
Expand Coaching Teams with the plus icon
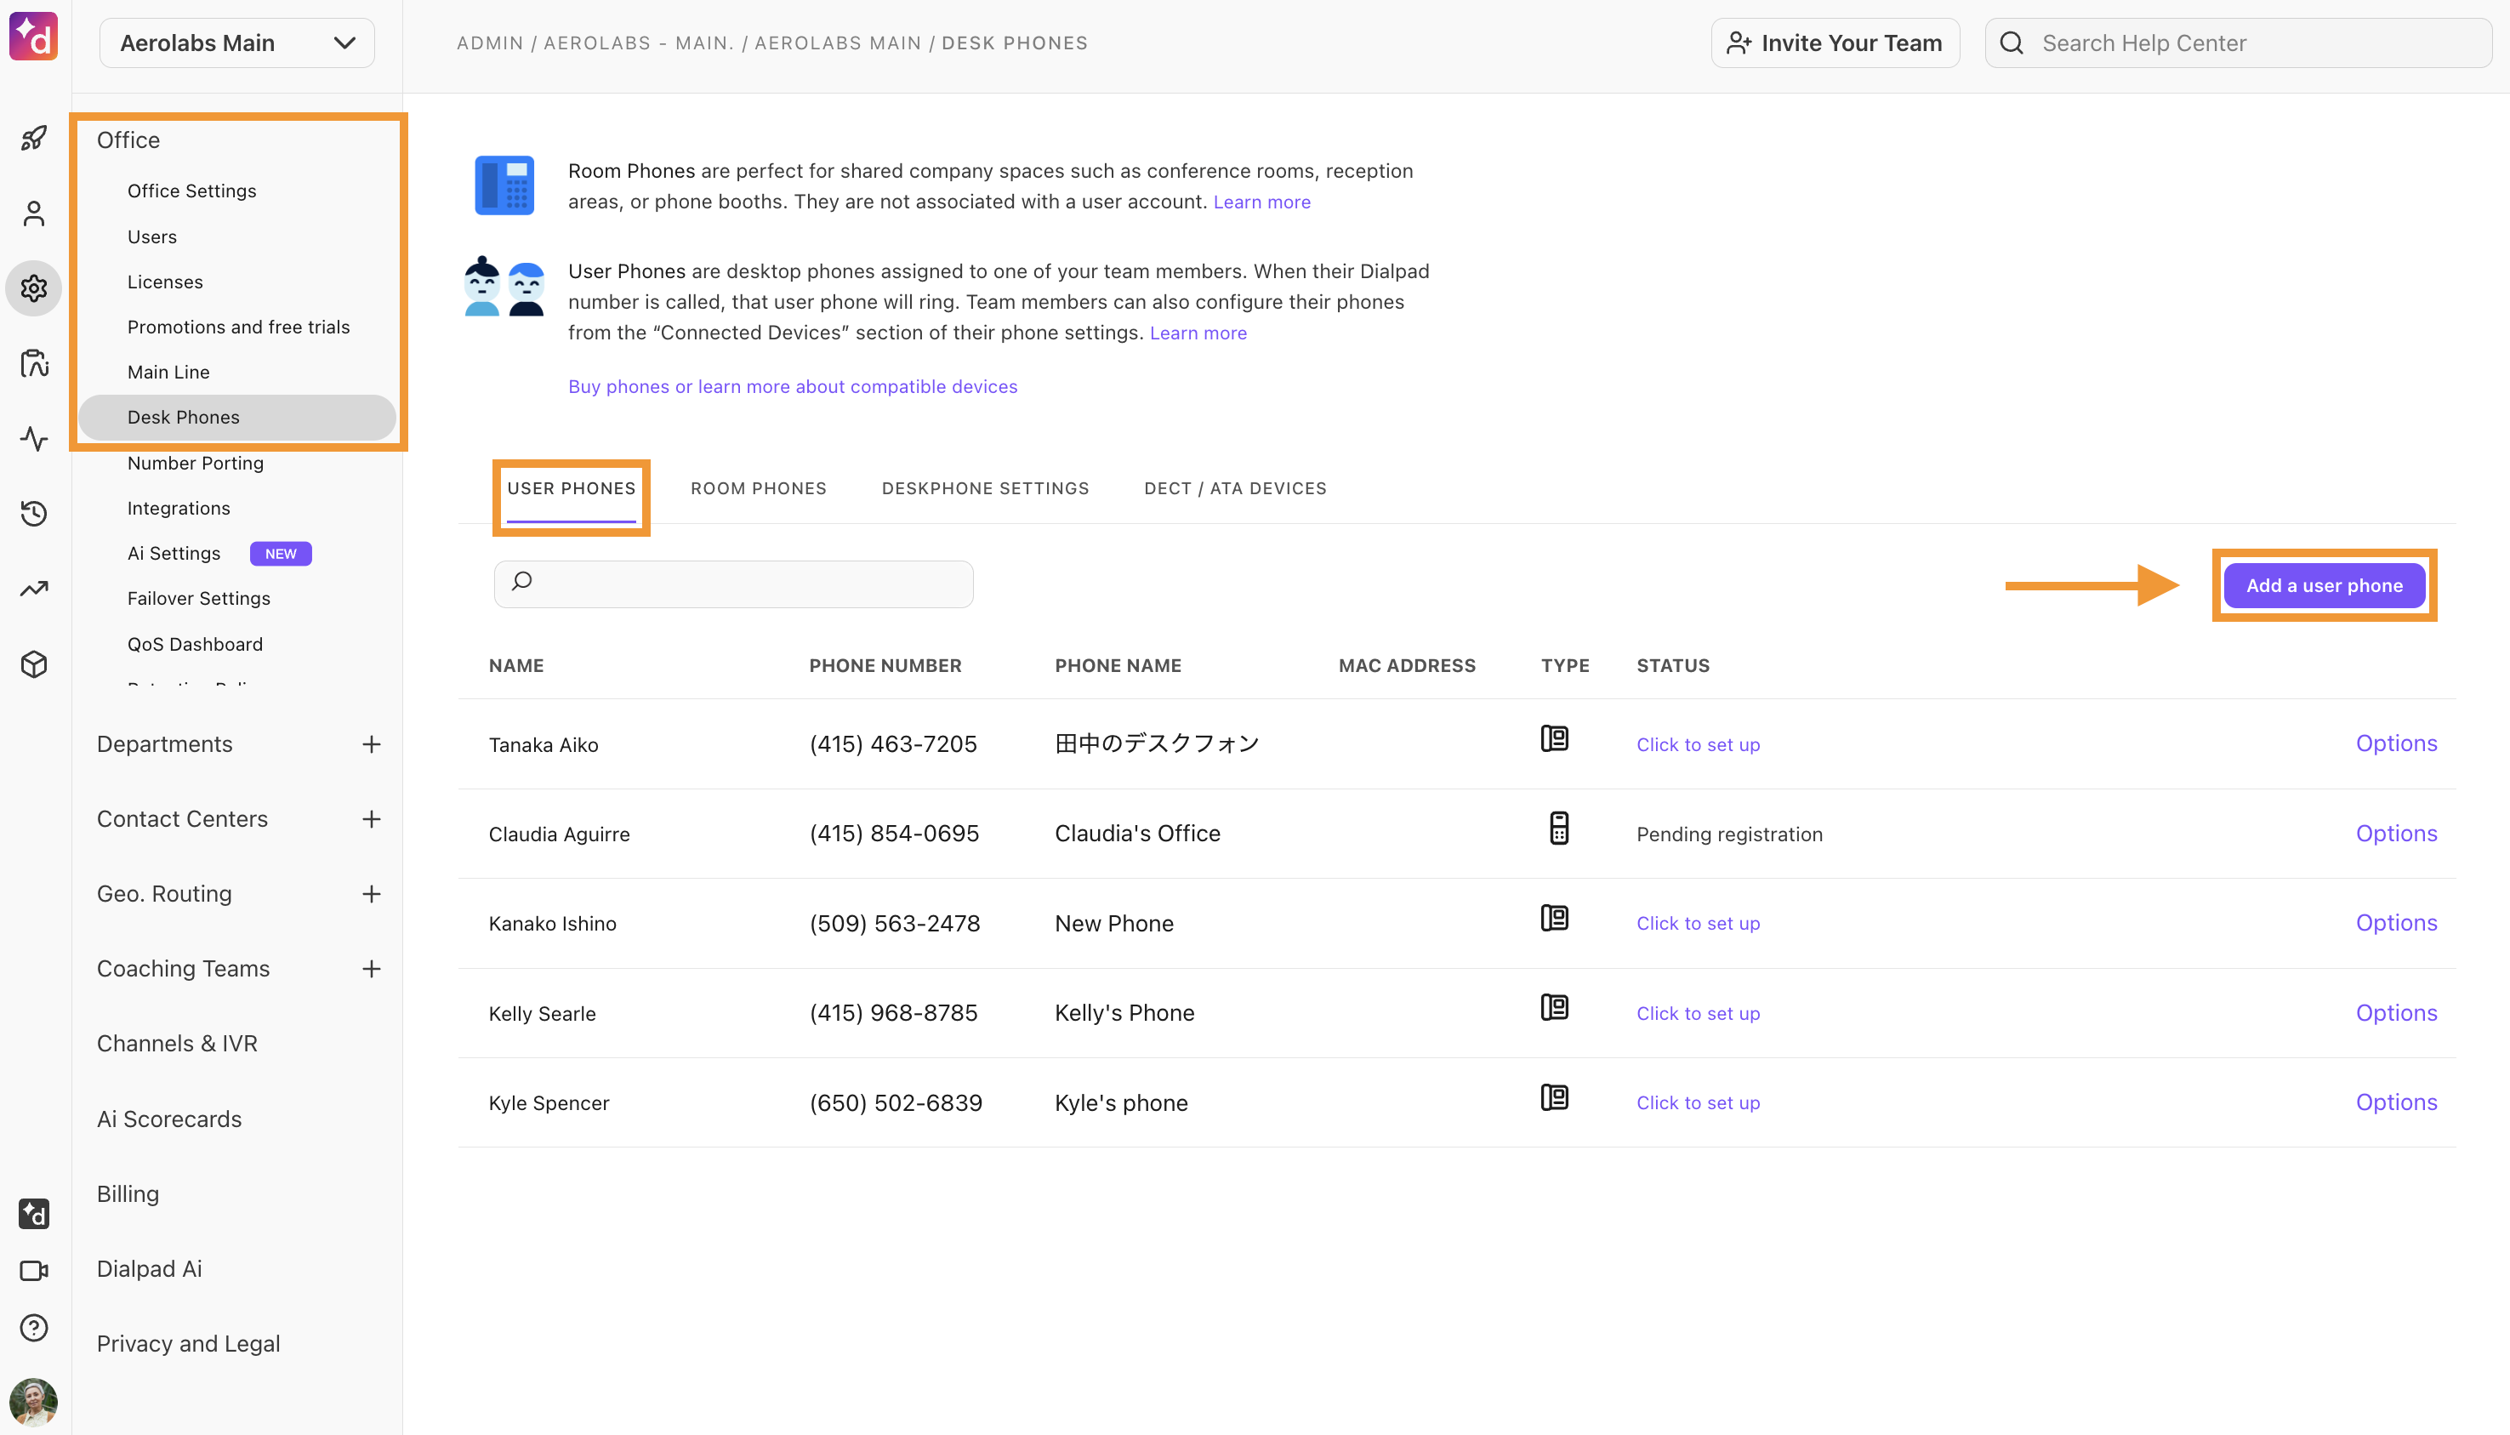[372, 969]
